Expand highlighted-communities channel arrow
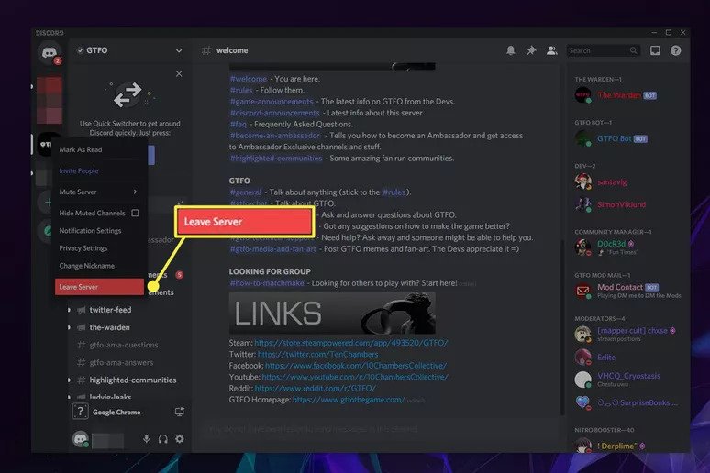 pos(69,380)
